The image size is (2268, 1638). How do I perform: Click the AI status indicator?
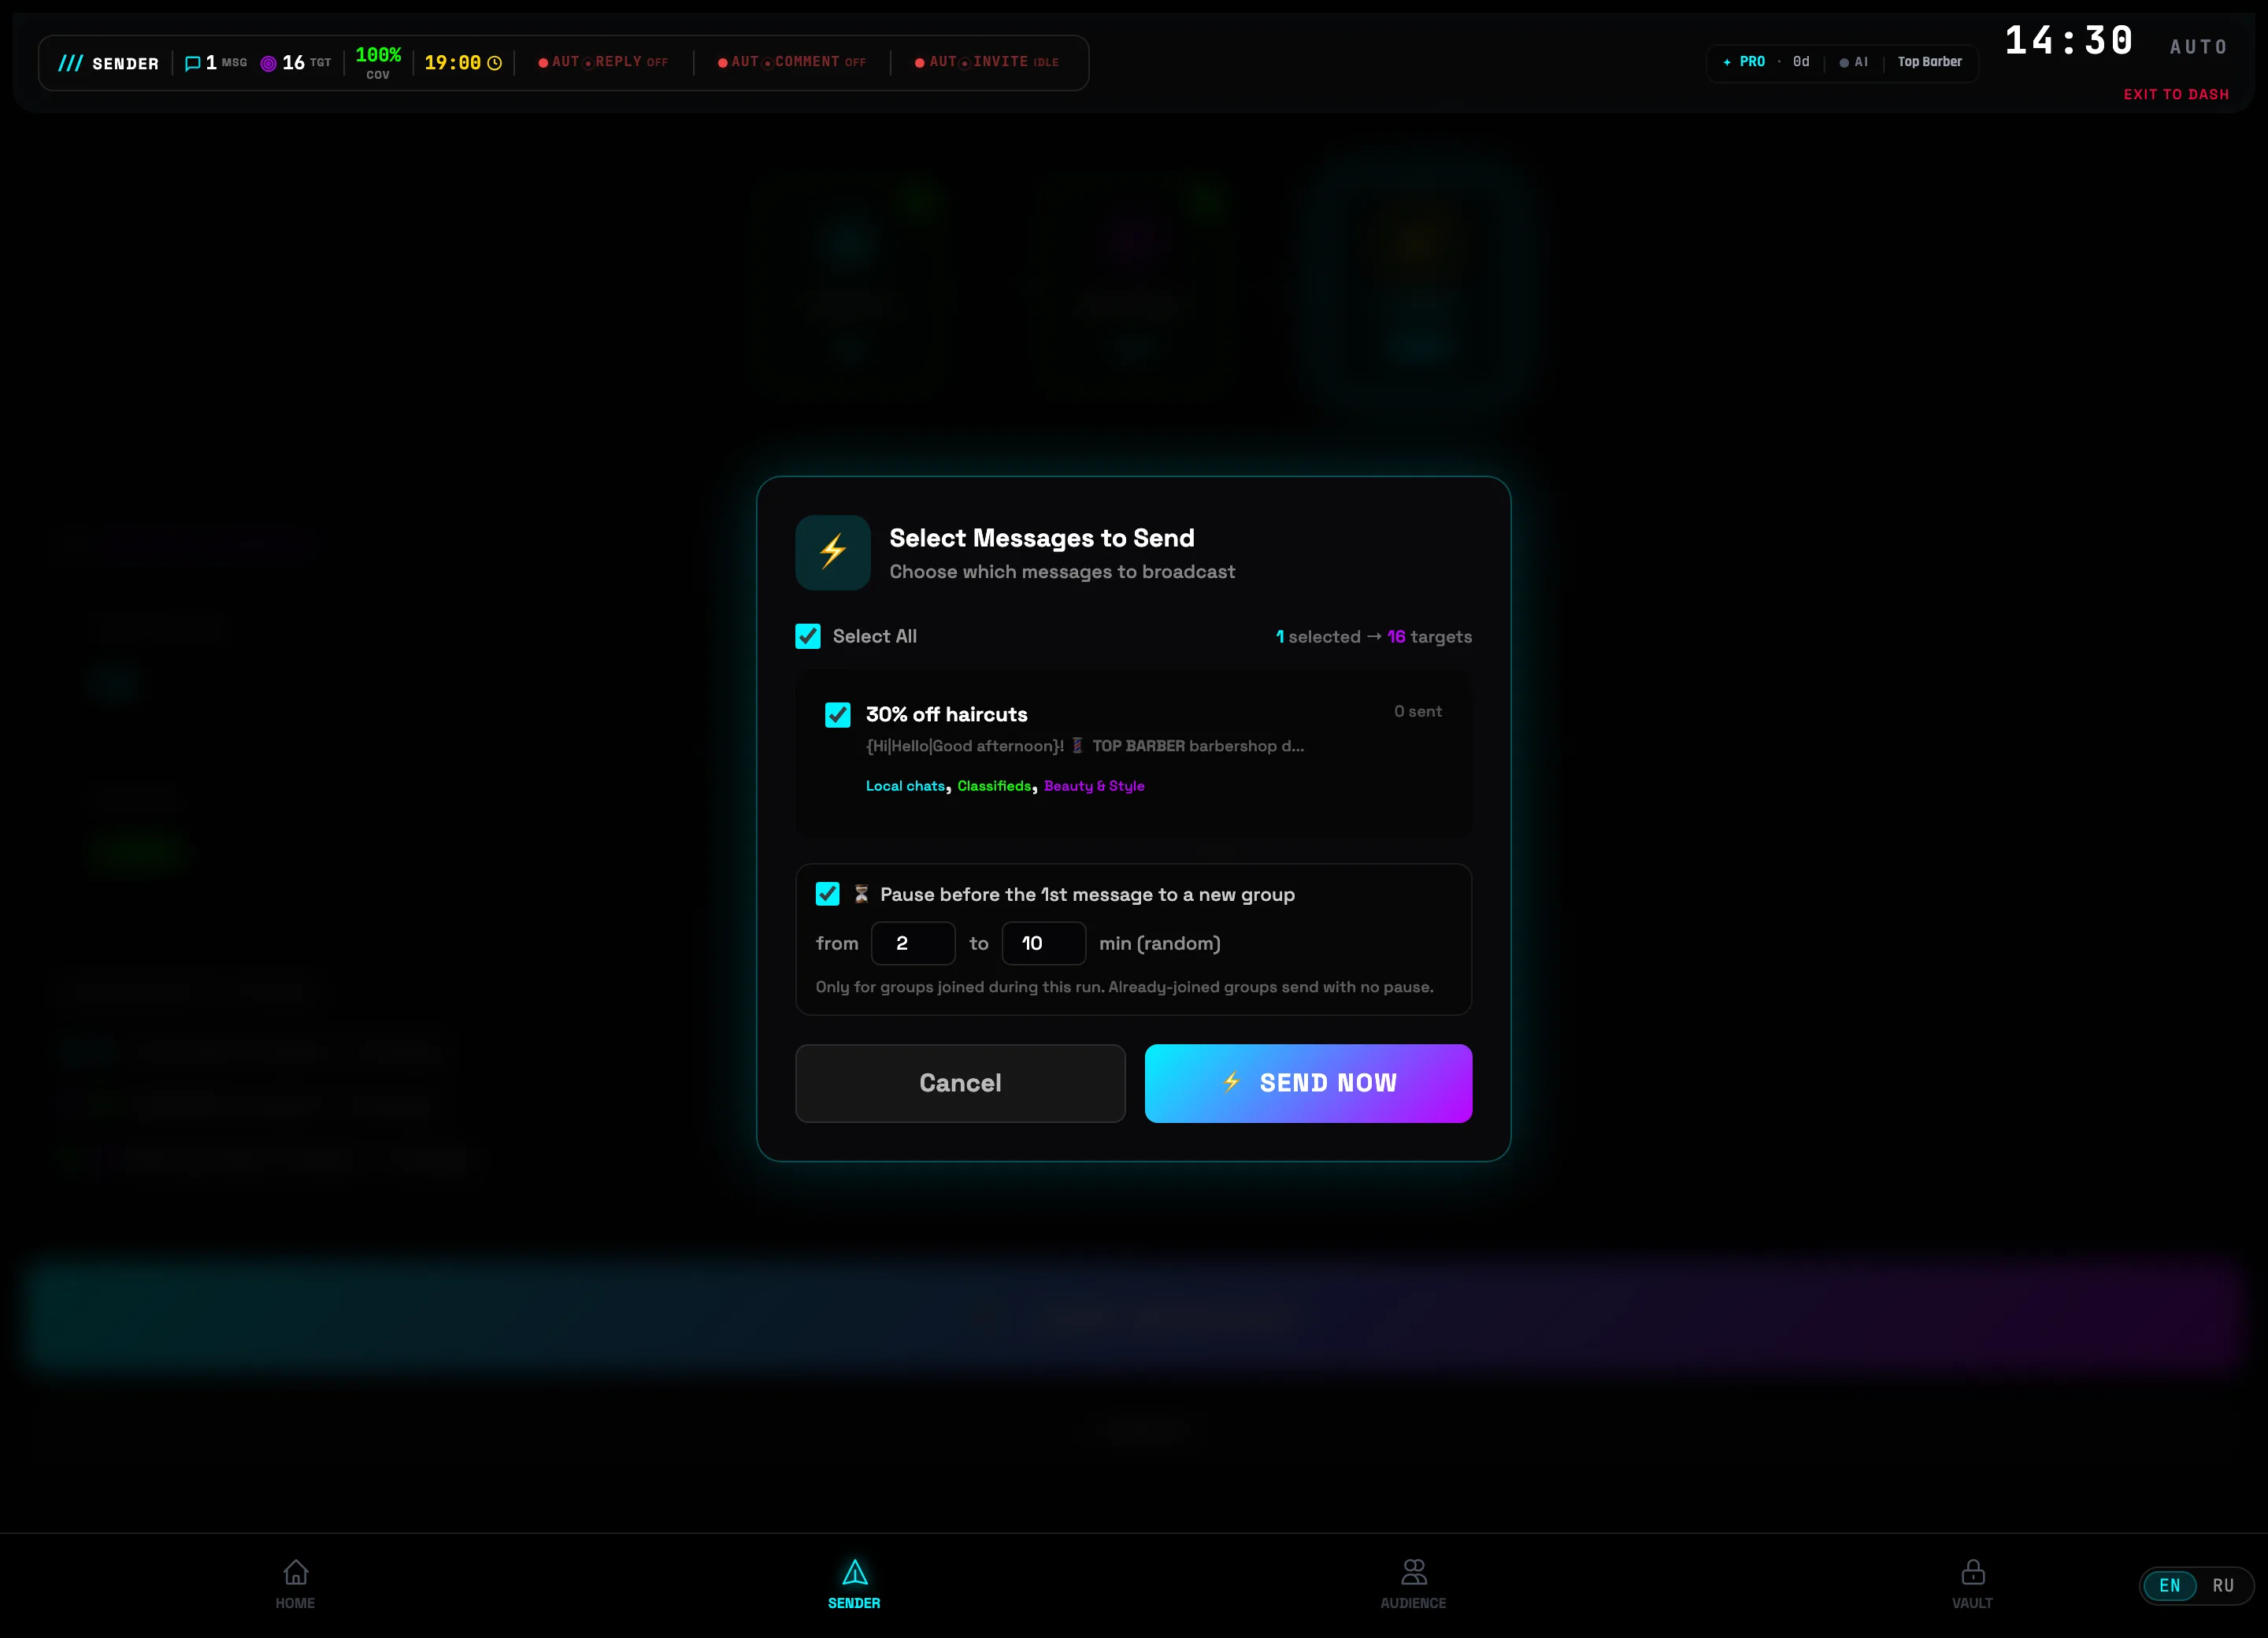(x=1853, y=62)
